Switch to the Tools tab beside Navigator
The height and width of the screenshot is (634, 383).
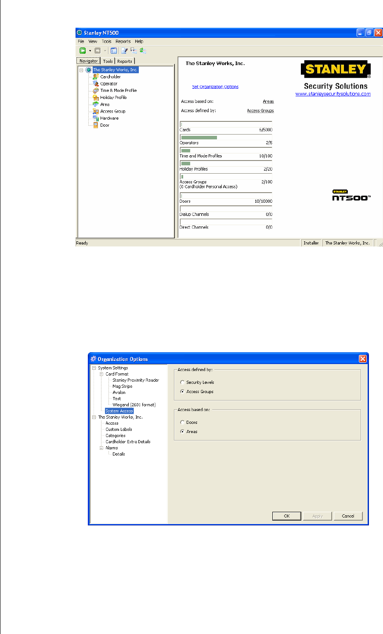pyautogui.click(x=108, y=61)
